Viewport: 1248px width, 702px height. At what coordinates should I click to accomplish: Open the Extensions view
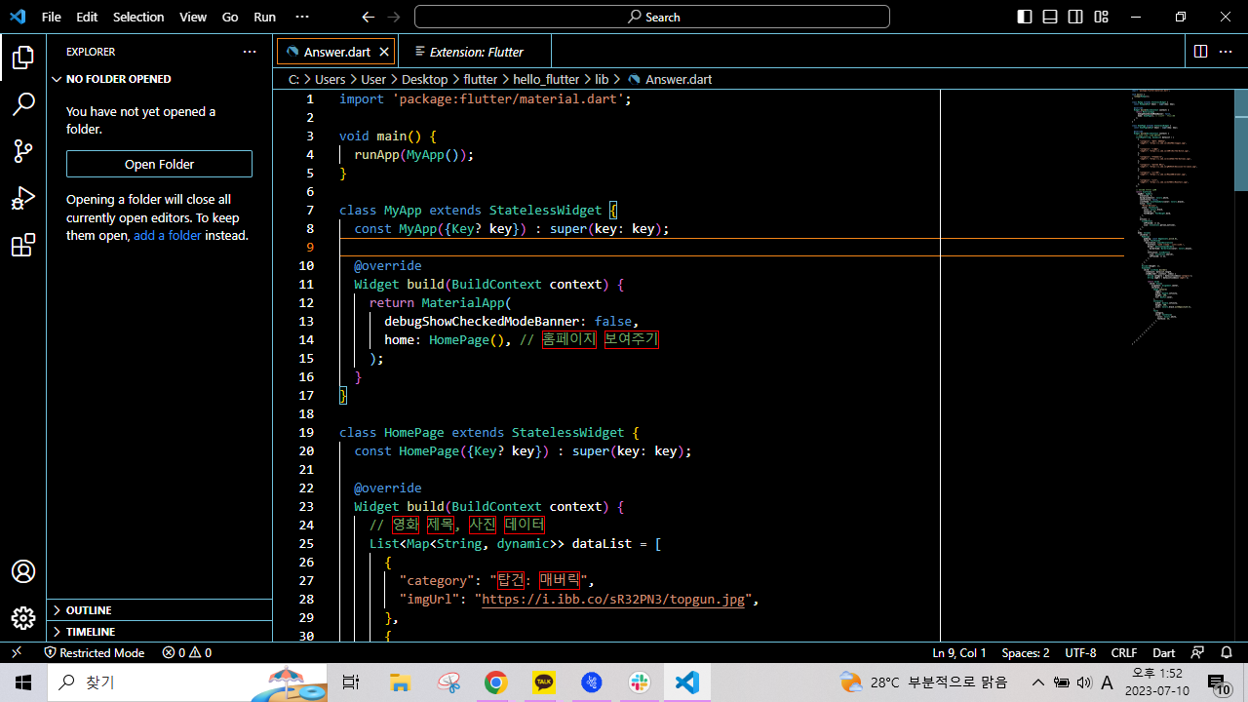[23, 246]
